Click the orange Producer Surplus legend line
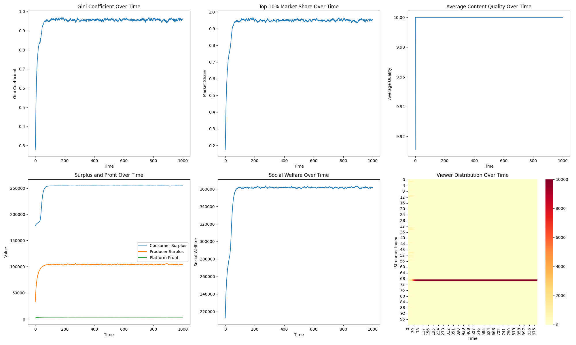Image resolution: width=576 pixels, height=345 pixels. pyautogui.click(x=143, y=252)
